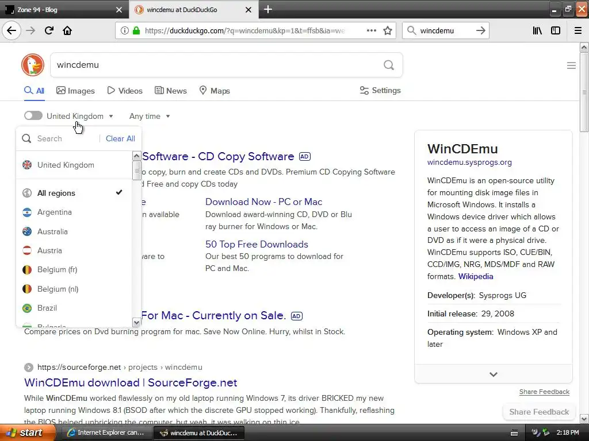Viewport: 589px width, 441px height.
Task: Toggle the region switch on
Action: (x=33, y=115)
